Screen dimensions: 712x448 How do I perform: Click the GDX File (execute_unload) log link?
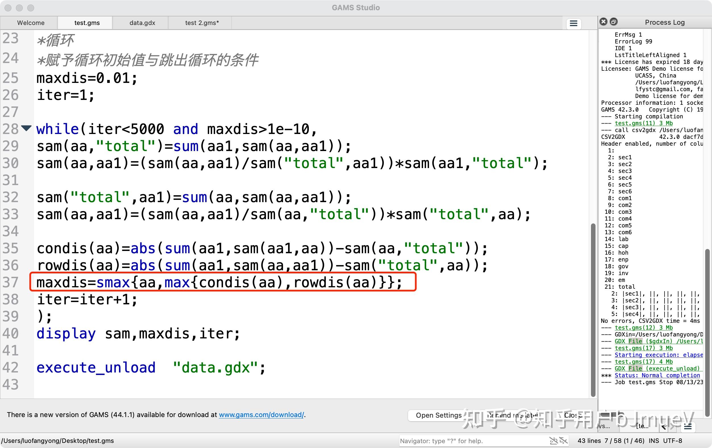657,369
